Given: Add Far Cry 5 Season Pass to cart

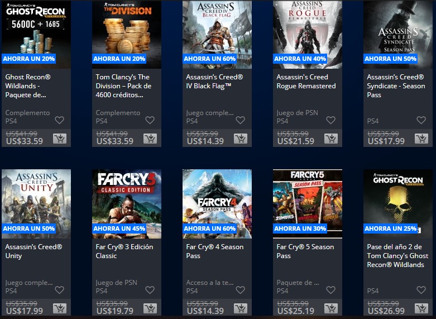Looking at the screenshot, I should 331,308.
